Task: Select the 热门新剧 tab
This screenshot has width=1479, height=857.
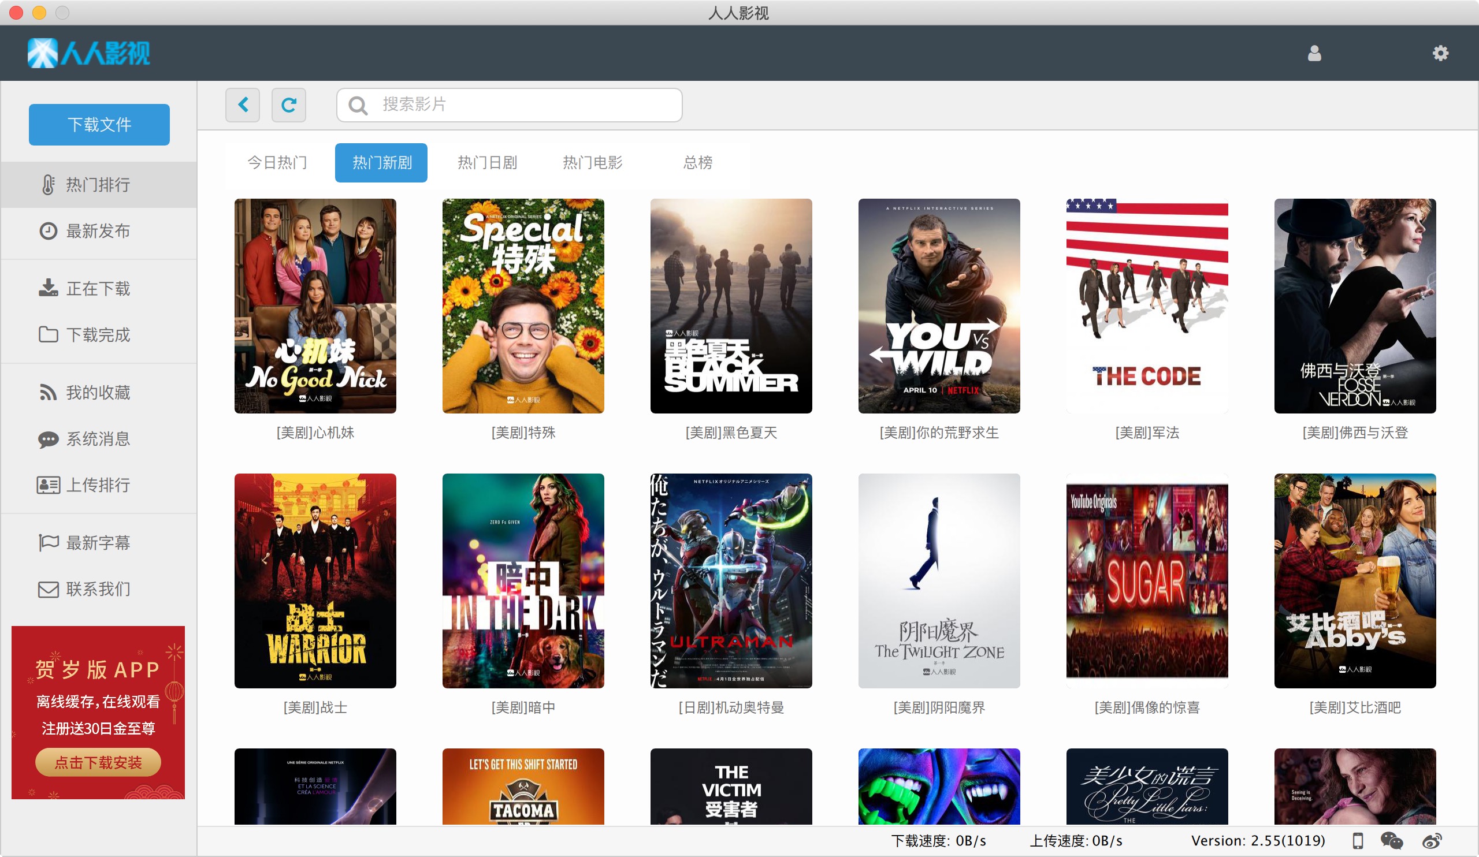Action: [381, 162]
